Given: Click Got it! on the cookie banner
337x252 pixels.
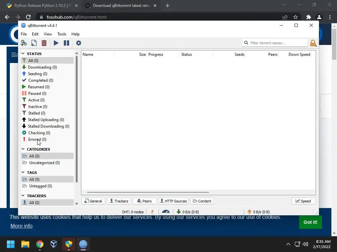Looking at the screenshot, I should 310,222.
